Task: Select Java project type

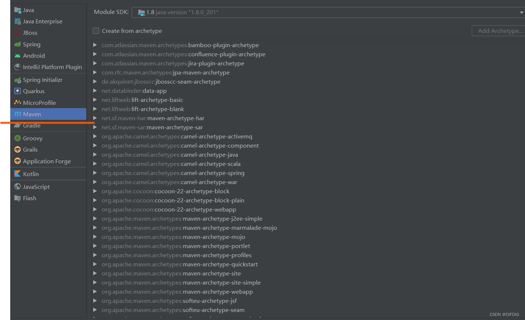Action: tap(48, 10)
